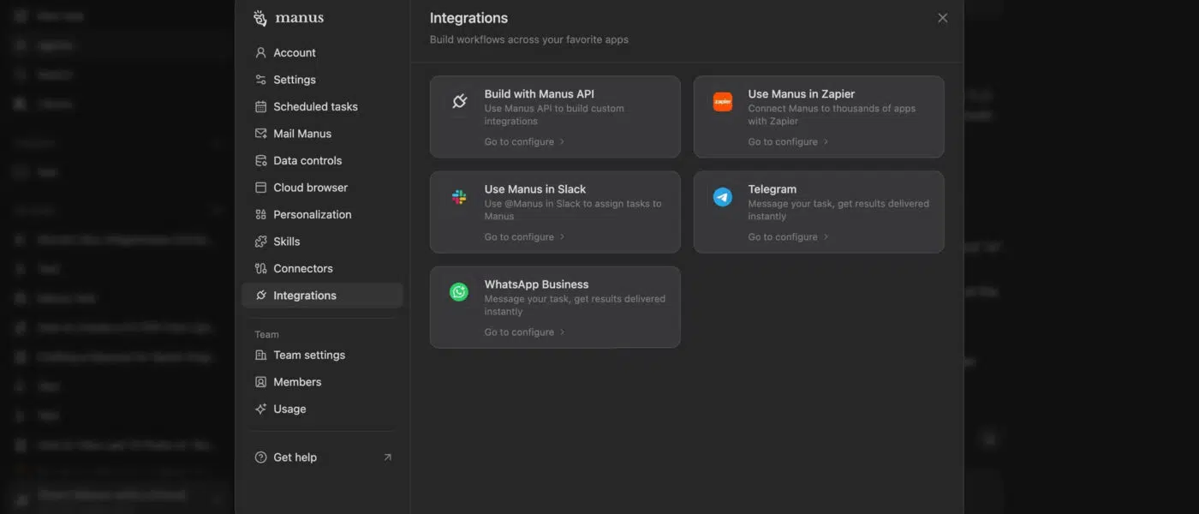The image size is (1199, 514).
Task: Click the Slack icon on its card
Action: [x=459, y=195]
